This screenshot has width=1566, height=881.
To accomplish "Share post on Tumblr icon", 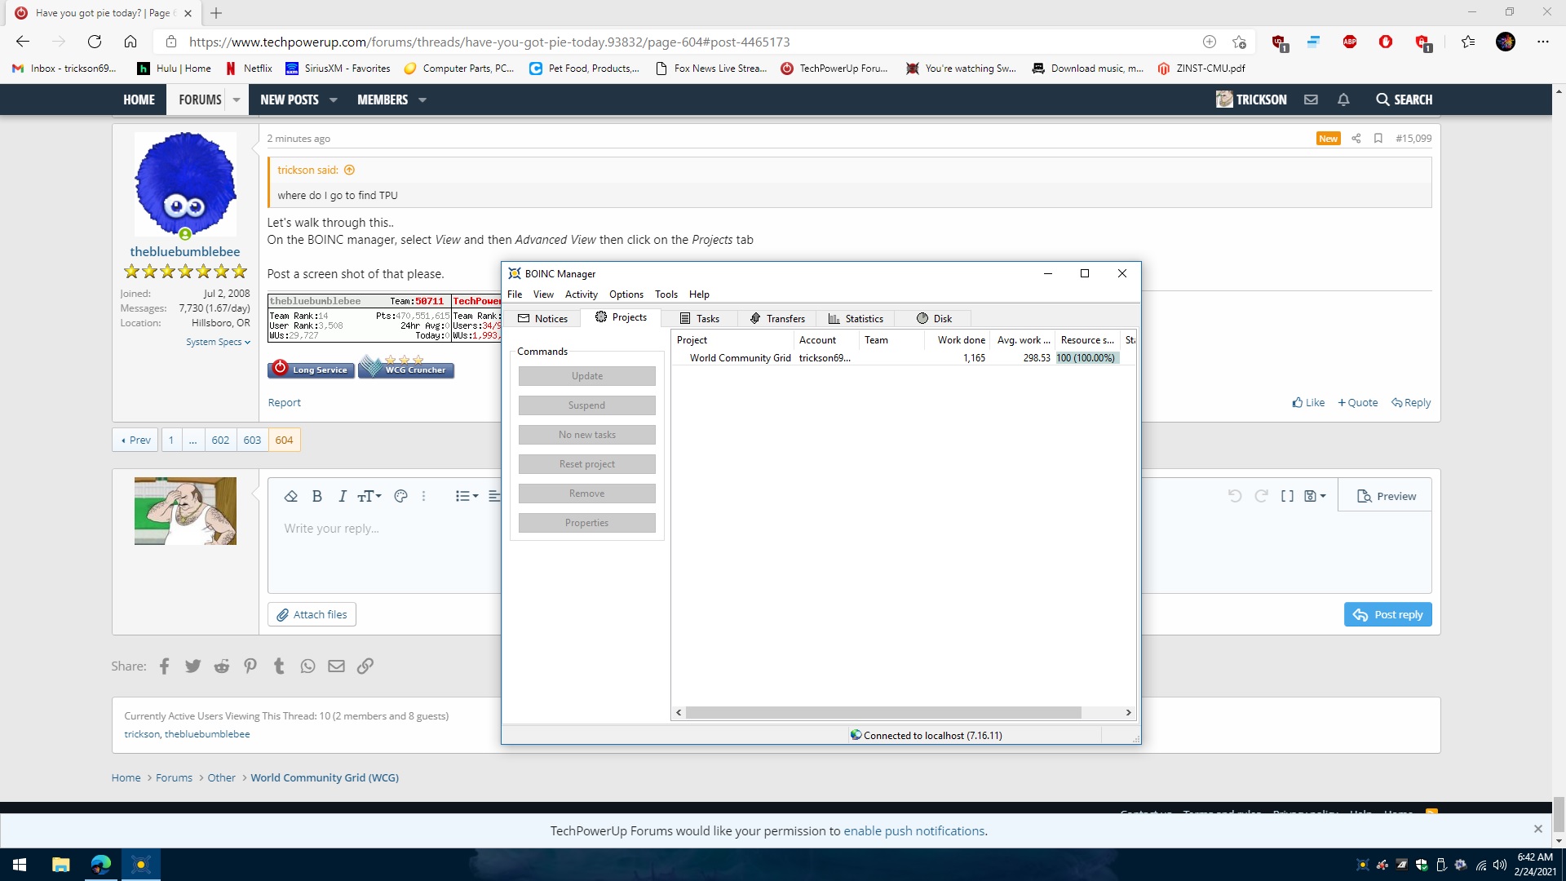I will [x=279, y=666].
